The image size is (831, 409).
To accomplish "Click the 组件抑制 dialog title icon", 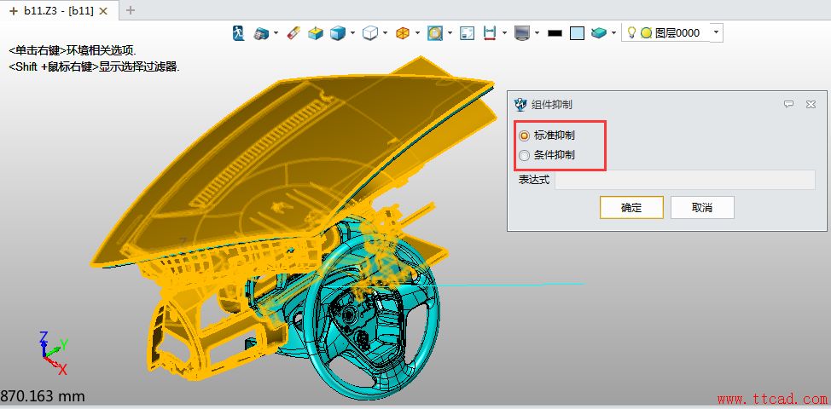I will (521, 104).
